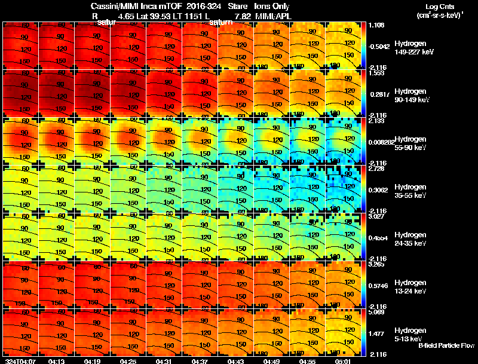
Task: Click the '04:37' time label
Action: coord(200,361)
